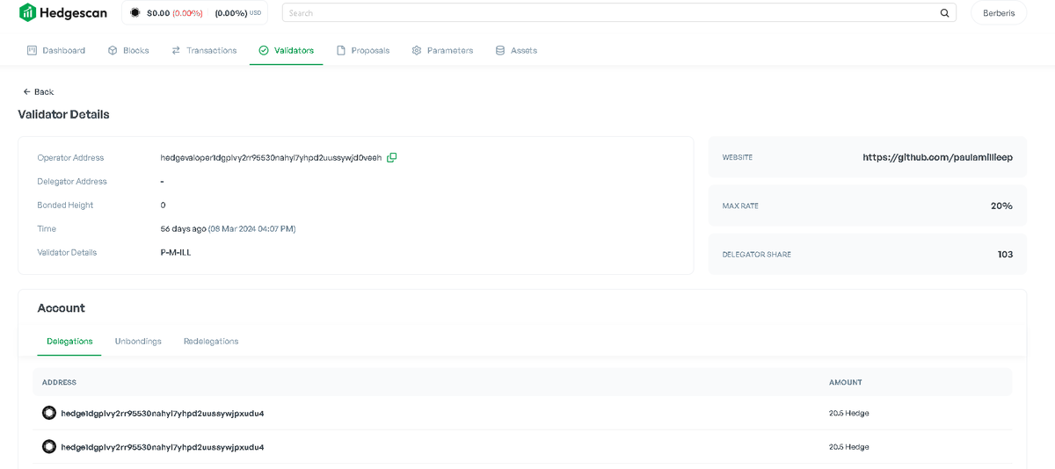The width and height of the screenshot is (1055, 469).
Task: Click the second delegation row avatar icon
Action: click(x=49, y=446)
